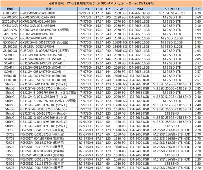Click the M.2 SSD 512GB x 3 cell
The width and height of the screenshot is (203, 170).
(x=172, y=13)
